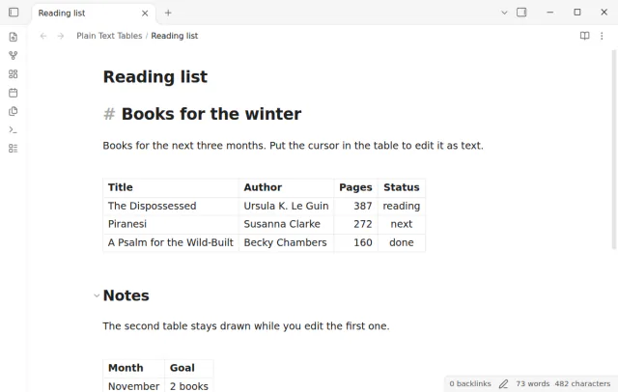The width and height of the screenshot is (618, 392).
Task: Collapse the Notes heading section
Action: tap(97, 295)
